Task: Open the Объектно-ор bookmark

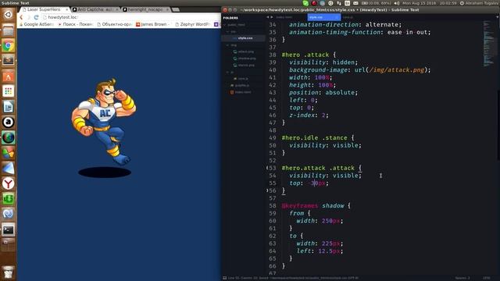Action: 114,24
